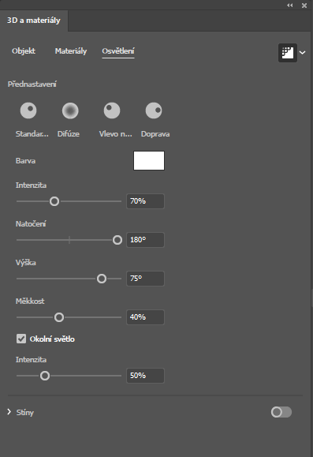Click the ambient Intenzita 50% field
Image resolution: width=313 pixels, height=457 pixels.
pos(145,376)
